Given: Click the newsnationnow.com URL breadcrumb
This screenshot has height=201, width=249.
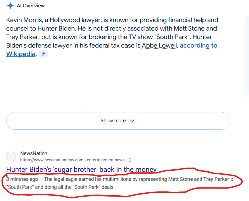Looking at the screenshot, I should point(72,160).
